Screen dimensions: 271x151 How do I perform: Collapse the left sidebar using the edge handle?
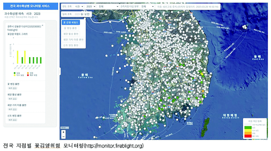[x=60, y=72]
